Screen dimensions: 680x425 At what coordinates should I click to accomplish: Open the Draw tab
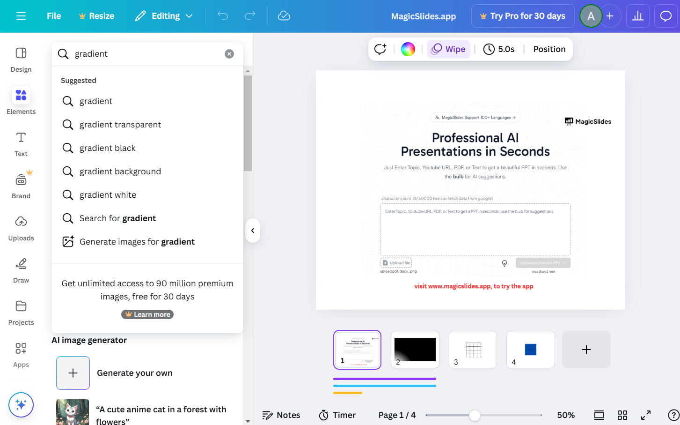[21, 270]
